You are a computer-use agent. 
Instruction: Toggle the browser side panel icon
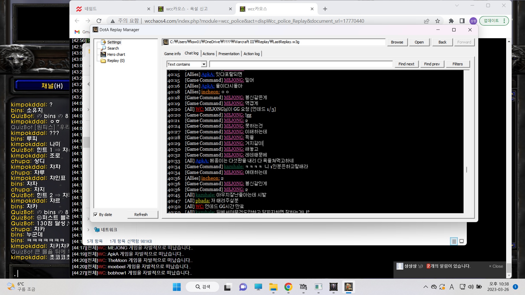coord(462,21)
